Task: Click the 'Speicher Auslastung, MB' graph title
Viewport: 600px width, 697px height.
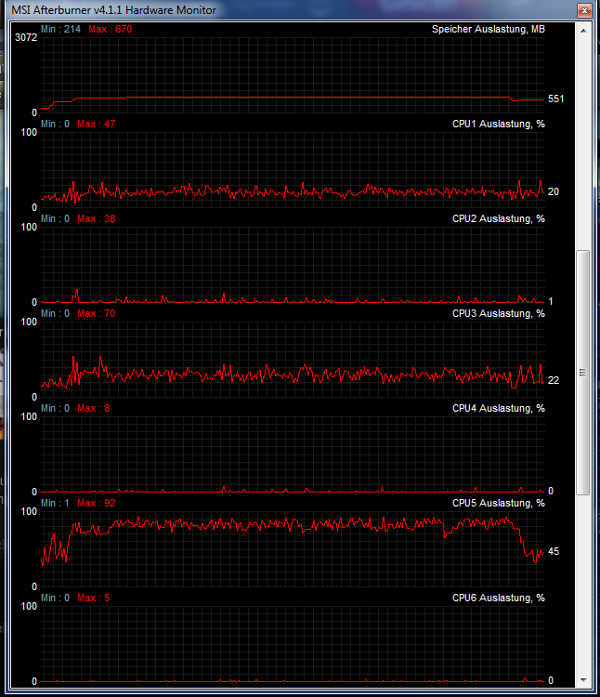Action: 489,30
